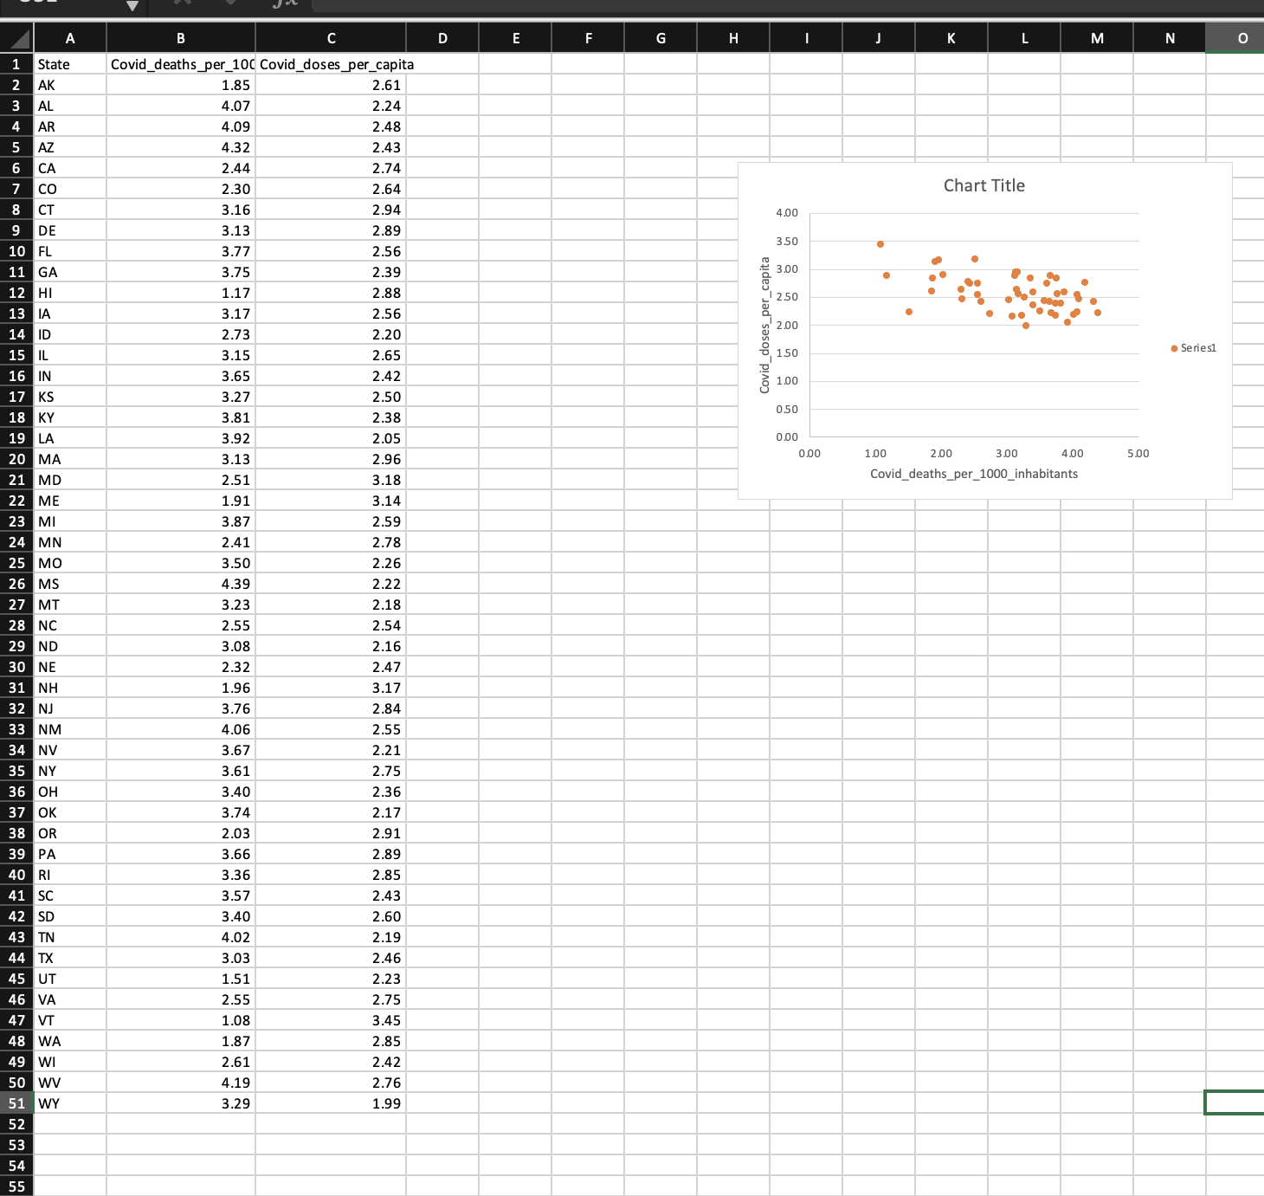Select the vertical axis title Covid_doses_per_capita
The image size is (1264, 1196).
click(x=764, y=325)
